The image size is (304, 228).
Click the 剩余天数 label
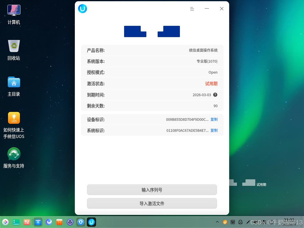pos(96,106)
